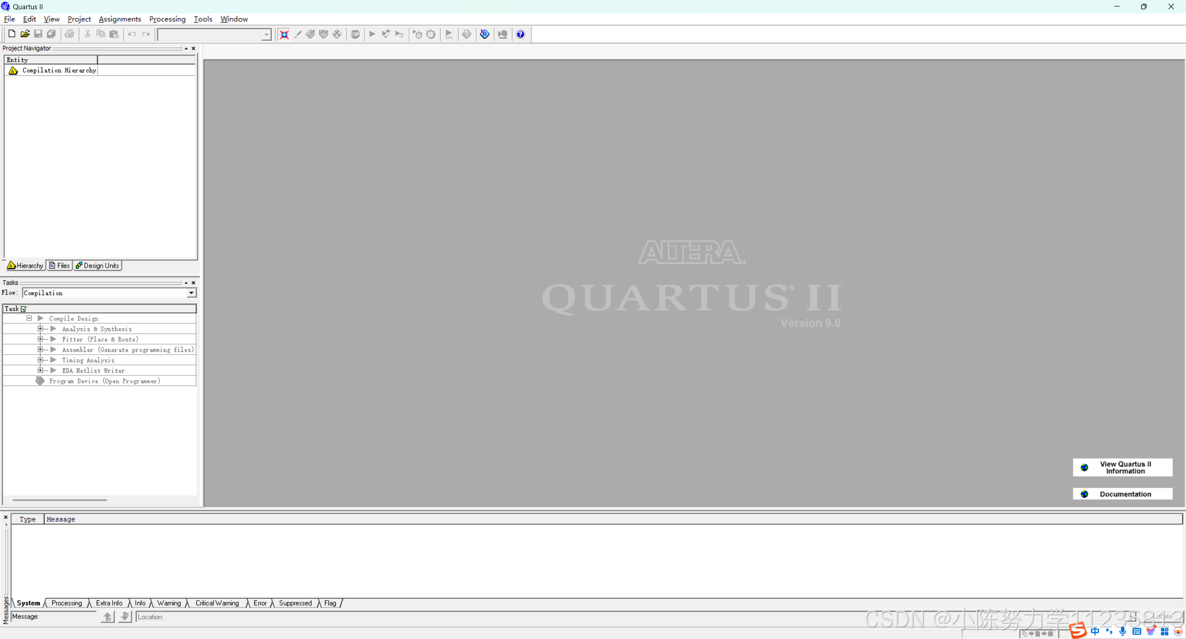Click the View Quartus II Information button

click(x=1123, y=467)
